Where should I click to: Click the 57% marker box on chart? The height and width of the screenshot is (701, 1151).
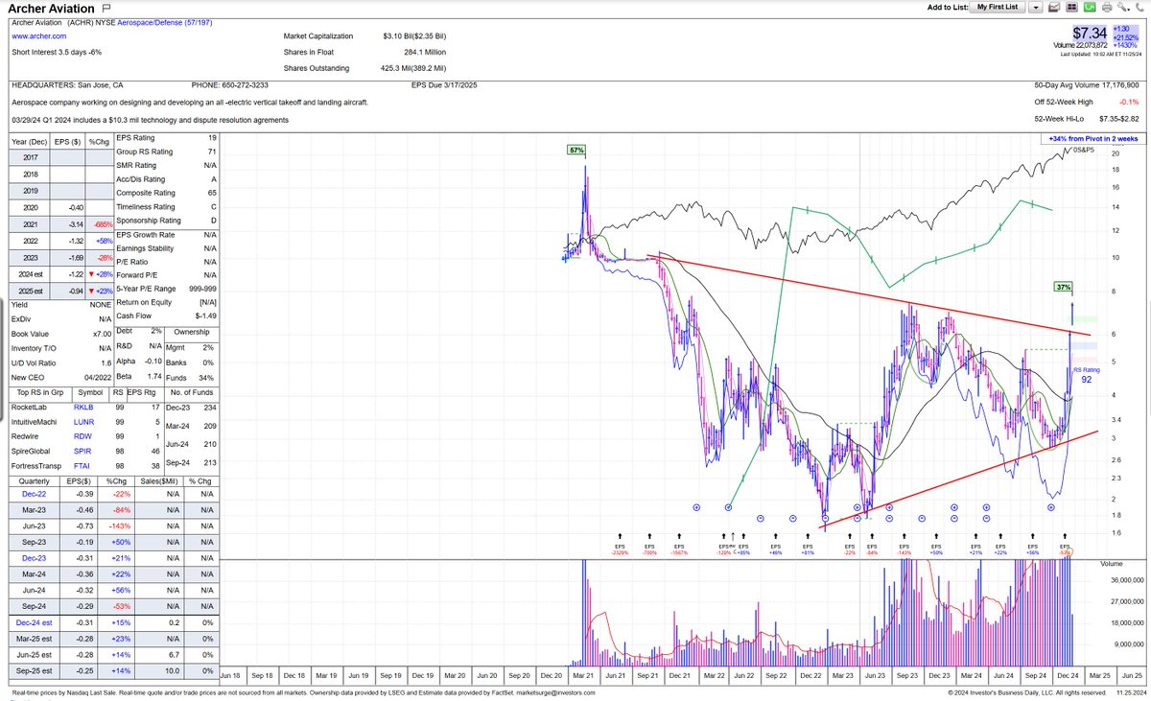point(575,151)
